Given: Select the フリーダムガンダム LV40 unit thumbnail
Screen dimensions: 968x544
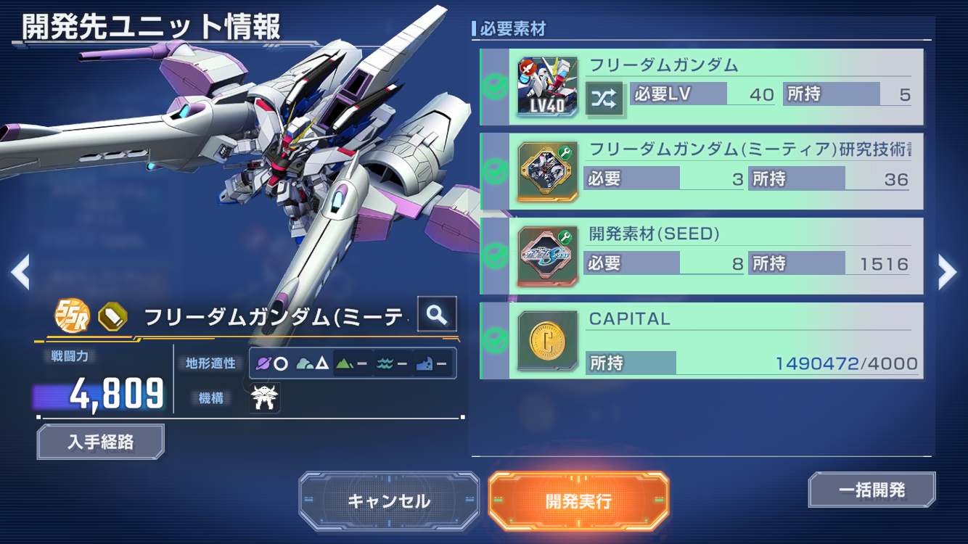Looking at the screenshot, I should [x=547, y=86].
